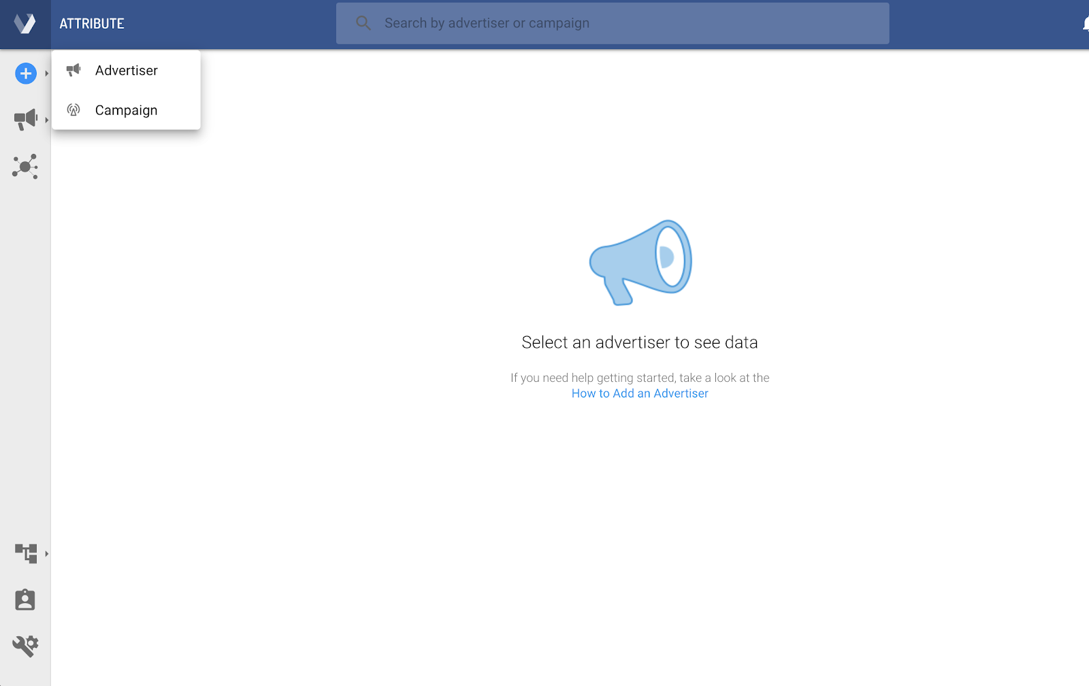Screen dimensions: 1089x686
Task: Open the megaphone advertisers sidebar icon
Action: coord(25,120)
